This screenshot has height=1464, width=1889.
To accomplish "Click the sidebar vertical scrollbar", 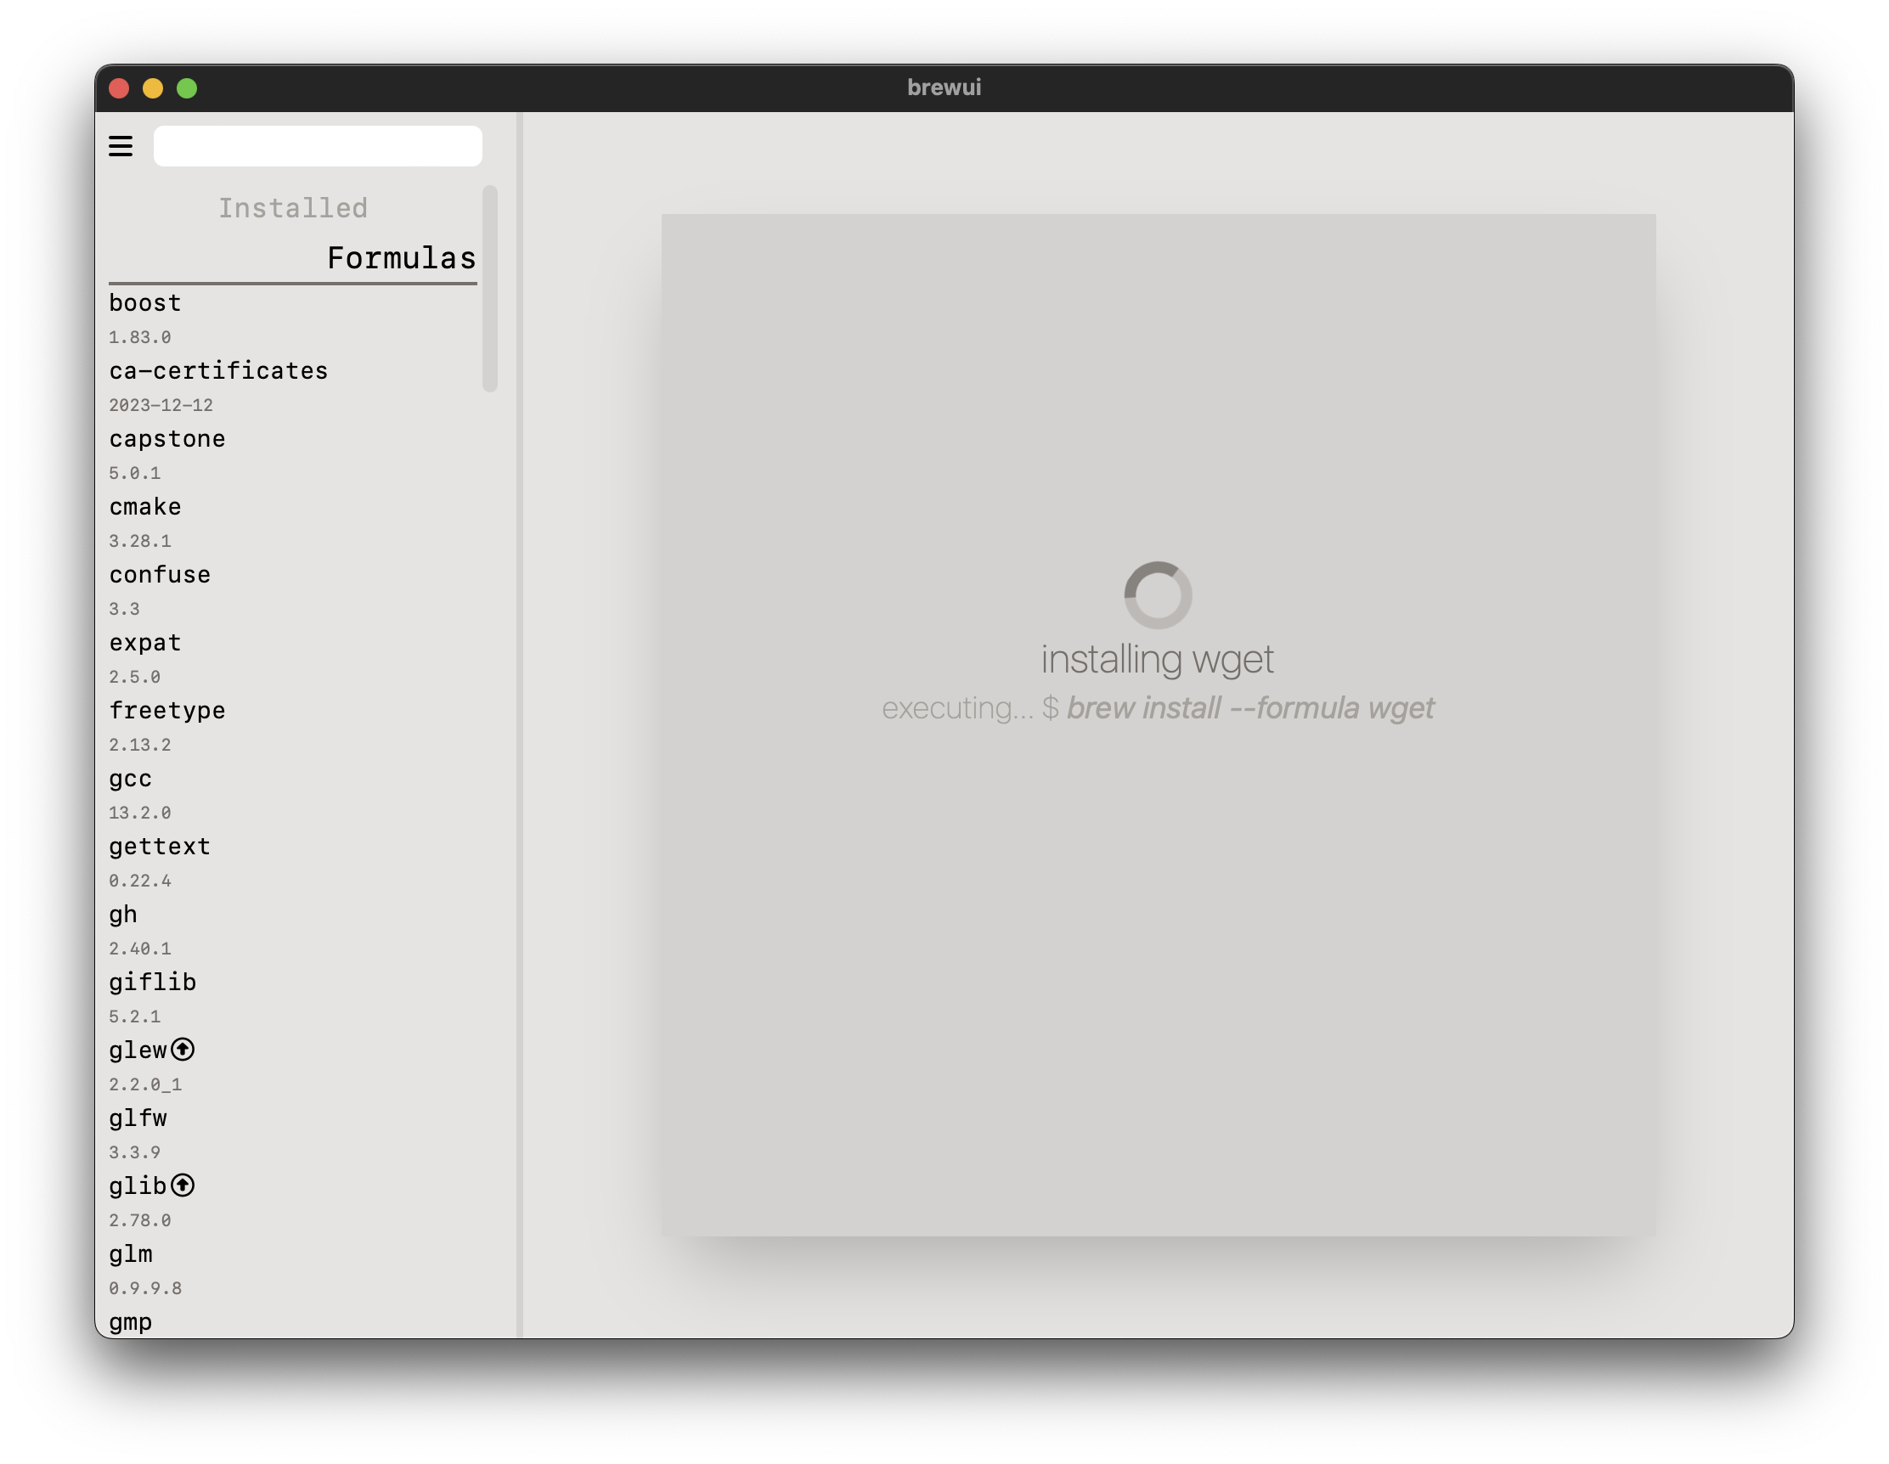I will click(x=489, y=289).
